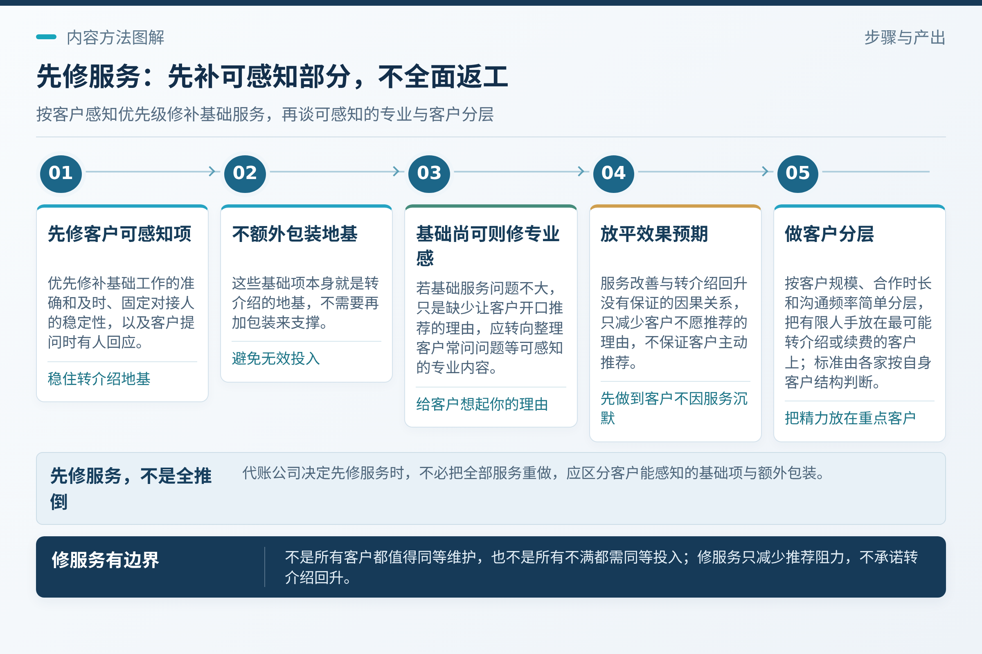Click the paragraph starting 若基础服务问题不大
The width and height of the screenshot is (982, 654).
[490, 327]
